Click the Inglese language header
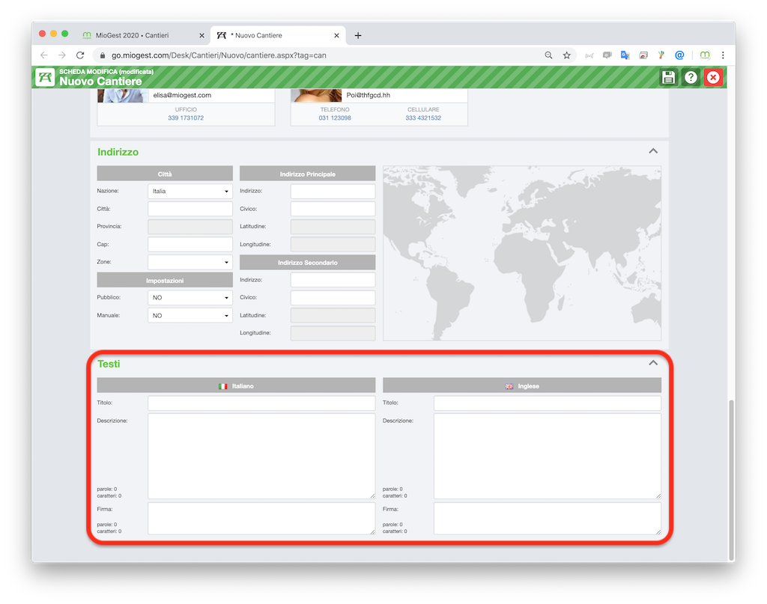 pos(522,385)
